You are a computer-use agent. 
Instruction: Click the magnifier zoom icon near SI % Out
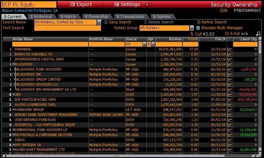(x=258, y=34)
